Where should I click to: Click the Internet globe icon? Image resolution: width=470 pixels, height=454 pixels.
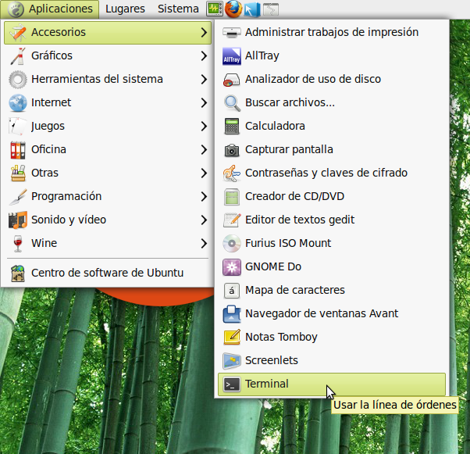[x=18, y=102]
